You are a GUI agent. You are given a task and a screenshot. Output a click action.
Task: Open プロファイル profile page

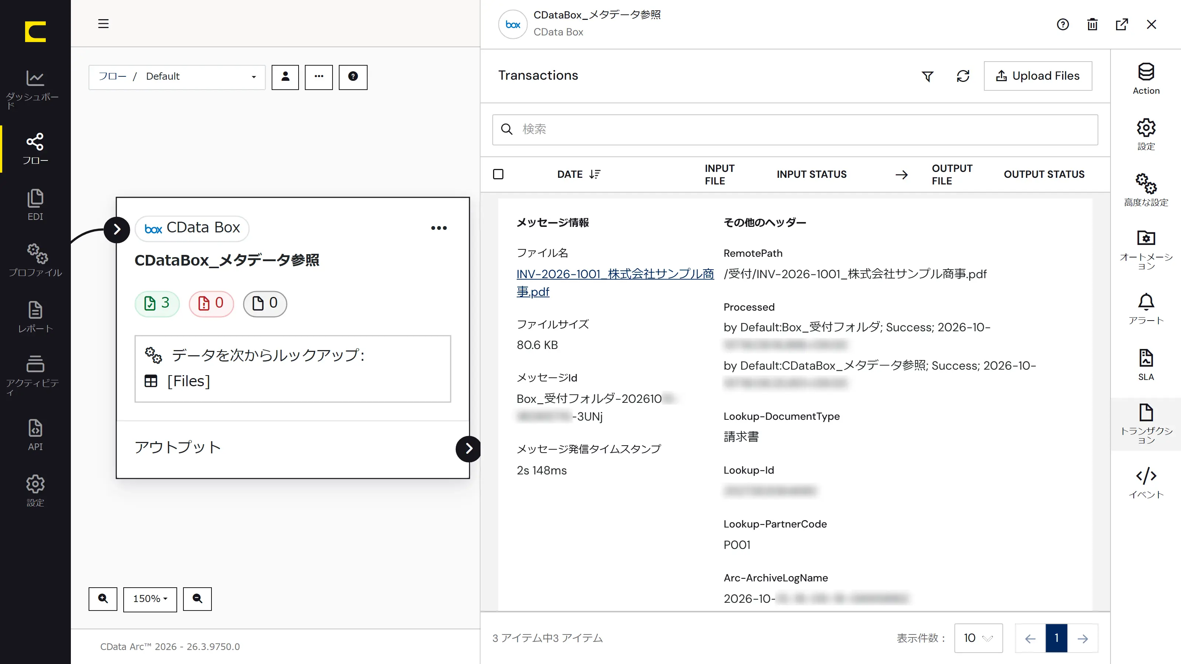pos(35,260)
